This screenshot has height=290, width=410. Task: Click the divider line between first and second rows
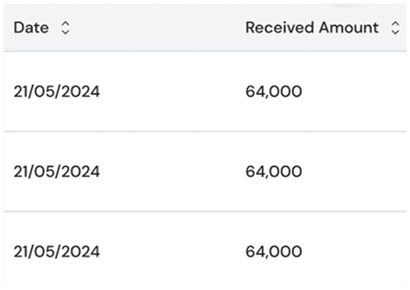[205, 131]
